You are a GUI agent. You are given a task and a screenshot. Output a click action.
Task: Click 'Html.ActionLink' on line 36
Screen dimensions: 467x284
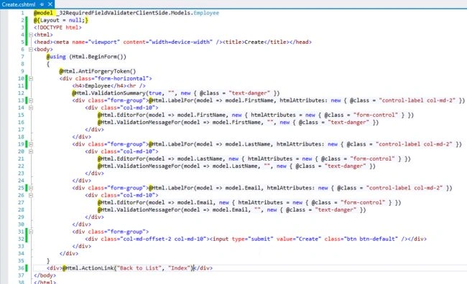click(89, 268)
